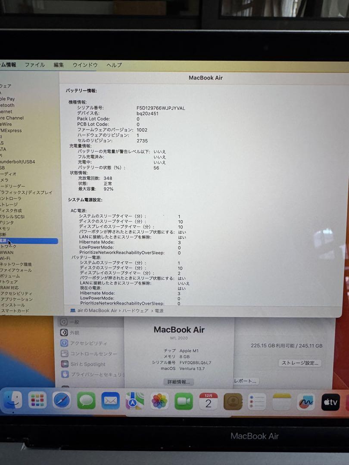This screenshot has height=465, width=349.
Task: Open Safari browser in the Dock
Action: pos(62,401)
